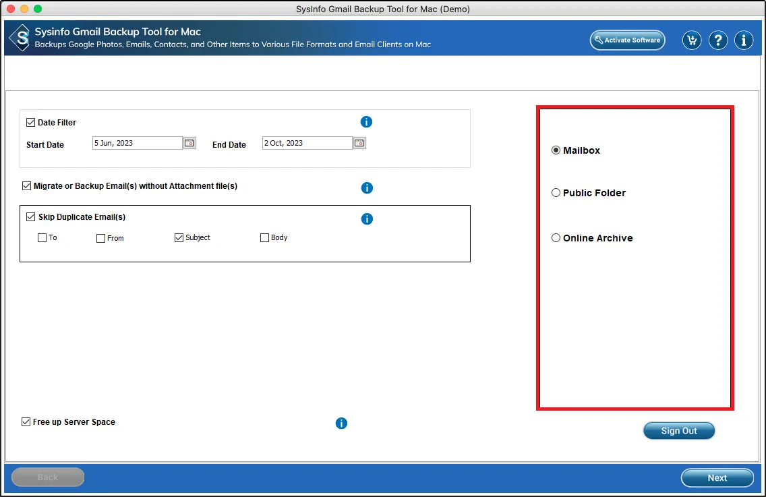Click the End Date label
766x497 pixels.
pos(229,145)
